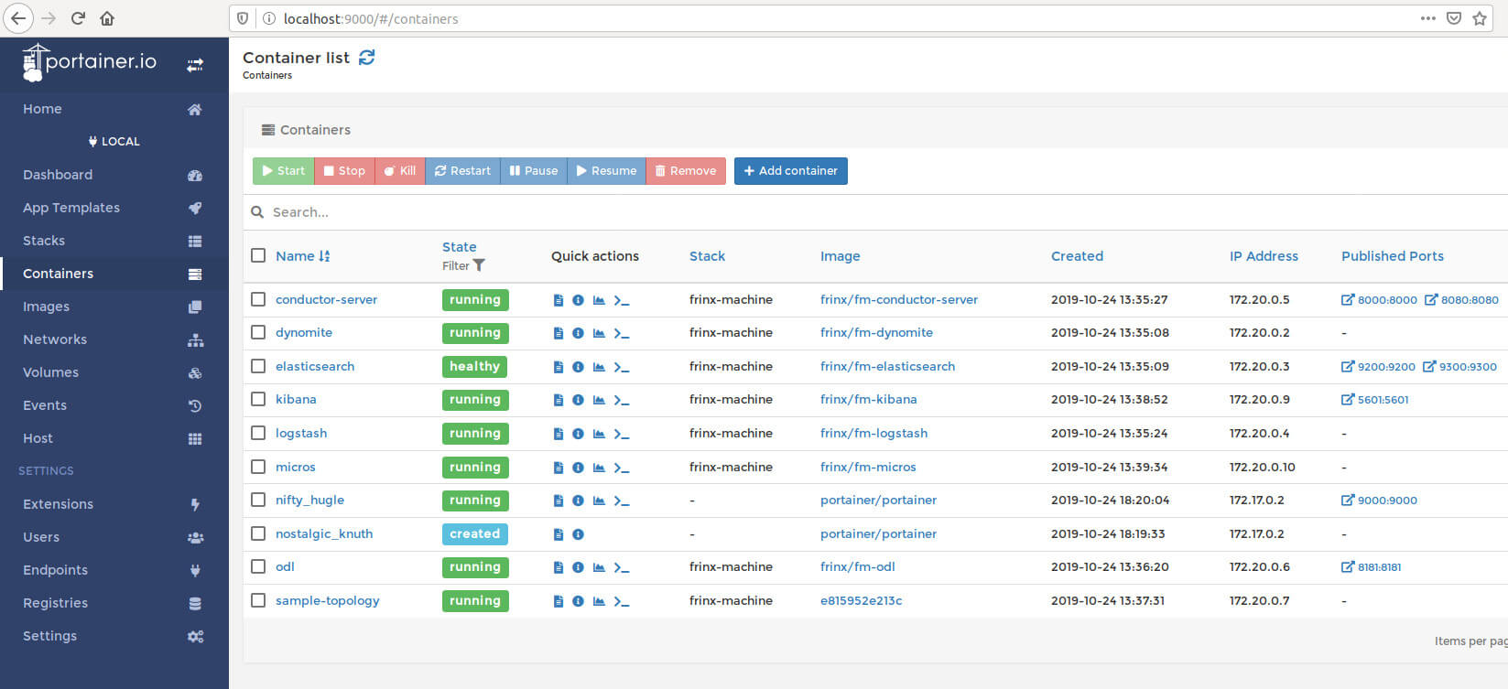Click the browser home icon
1508x689 pixels.
(x=107, y=18)
